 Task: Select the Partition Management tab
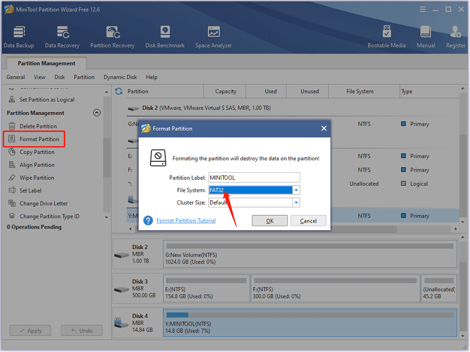47,63
